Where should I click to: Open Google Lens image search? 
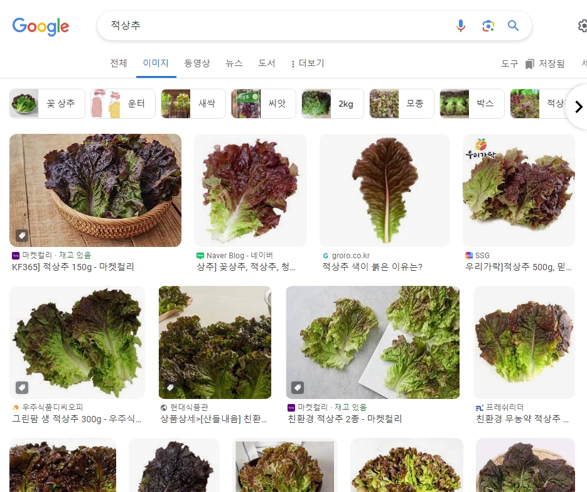tap(488, 26)
